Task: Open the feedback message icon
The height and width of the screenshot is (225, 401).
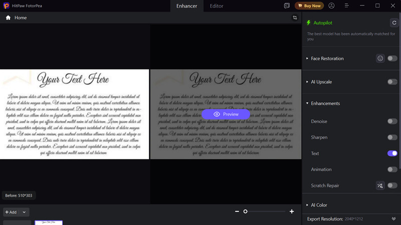Action: [x=287, y=5]
